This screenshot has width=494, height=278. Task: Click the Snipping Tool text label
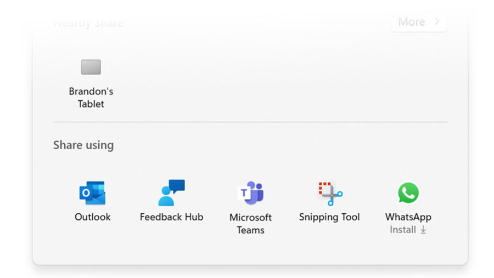(329, 217)
